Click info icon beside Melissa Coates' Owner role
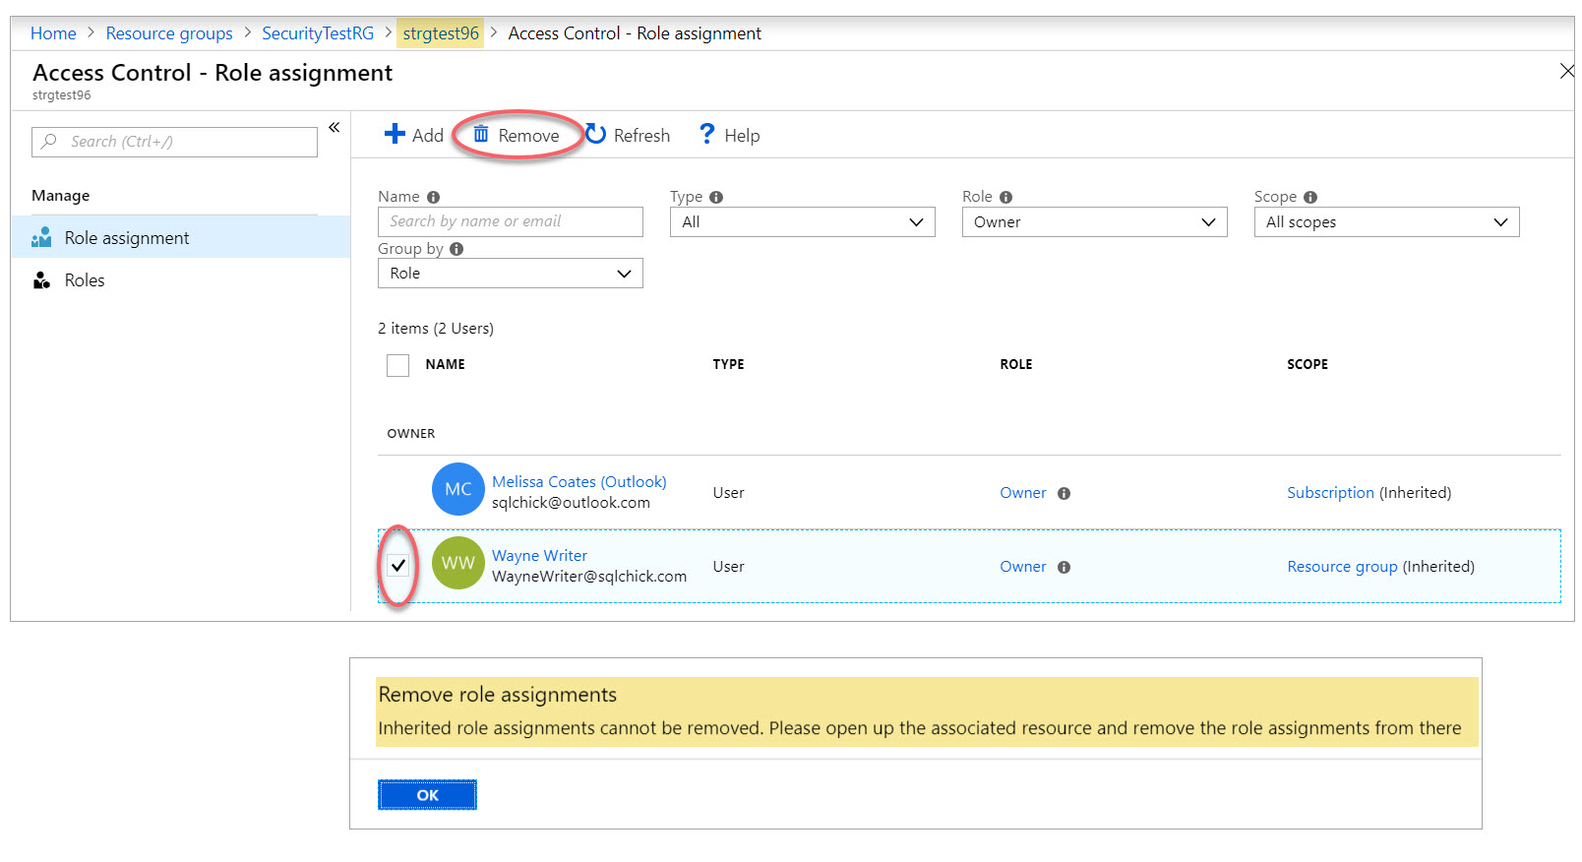1582x862 pixels. [x=1064, y=494]
